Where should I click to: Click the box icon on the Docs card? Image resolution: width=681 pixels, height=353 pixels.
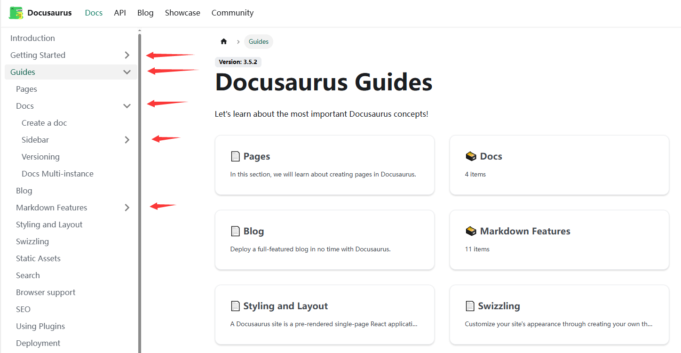[x=471, y=156]
